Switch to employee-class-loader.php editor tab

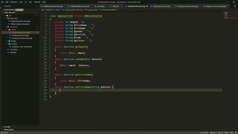(216, 6)
